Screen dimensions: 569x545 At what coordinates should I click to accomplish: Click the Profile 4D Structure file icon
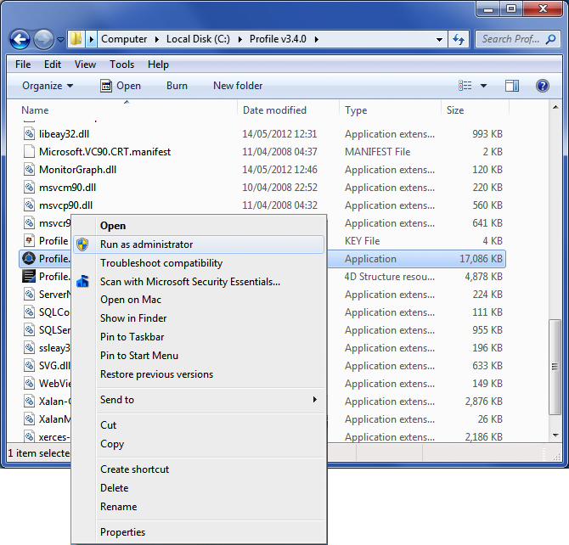(x=29, y=276)
